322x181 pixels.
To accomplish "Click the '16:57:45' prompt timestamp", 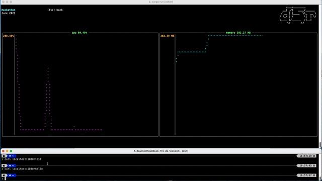I will click(x=306, y=165).
